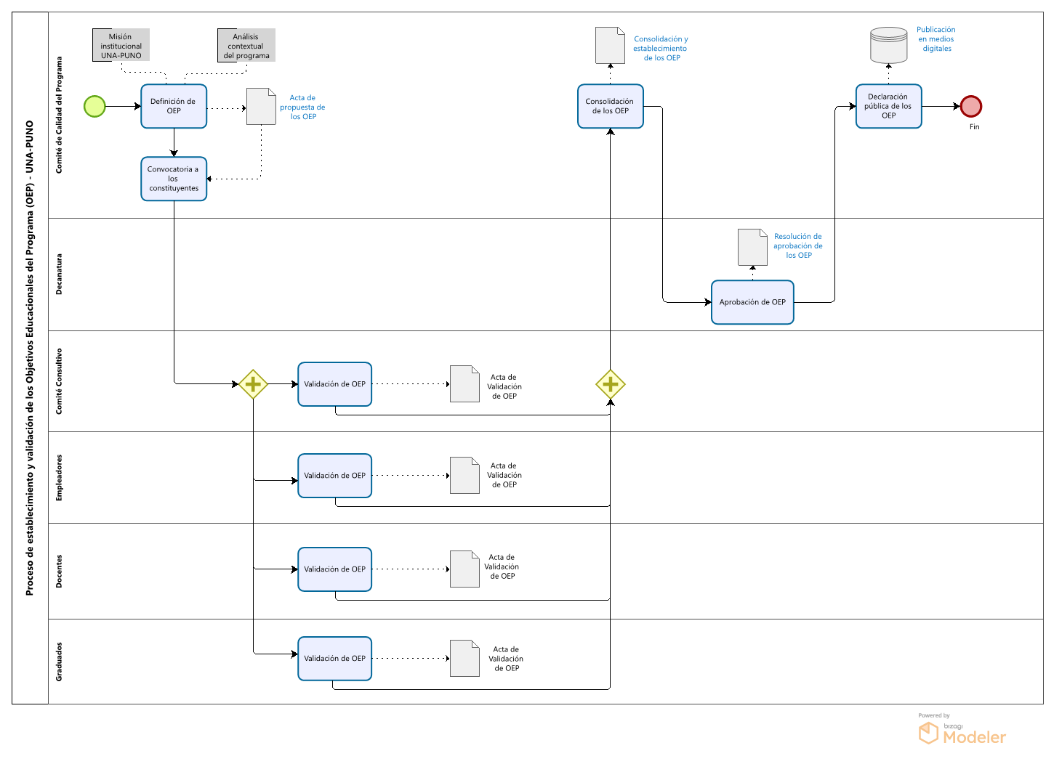
Task: Select Docentes Acta de Validación document icon
Action: 464,569
